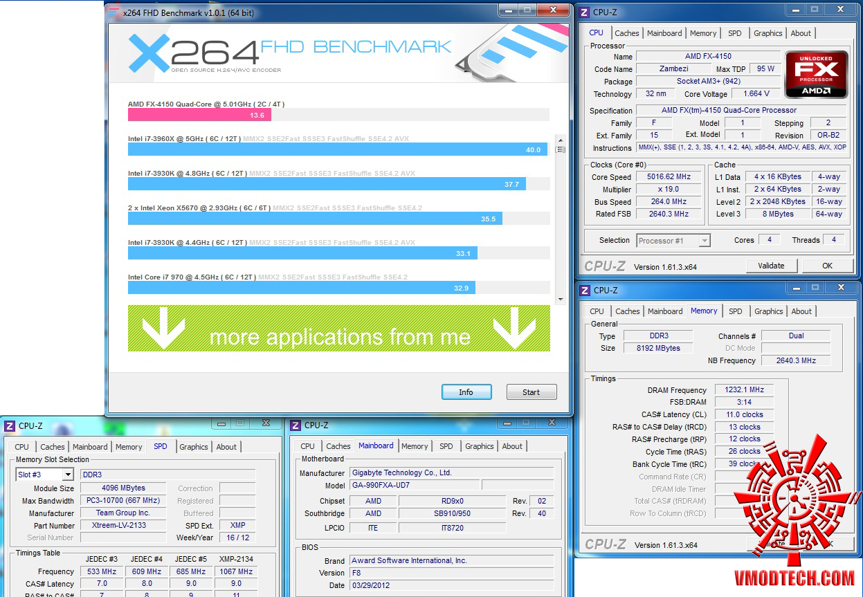
Task: Click OK button in CPU window
Action: [x=827, y=266]
